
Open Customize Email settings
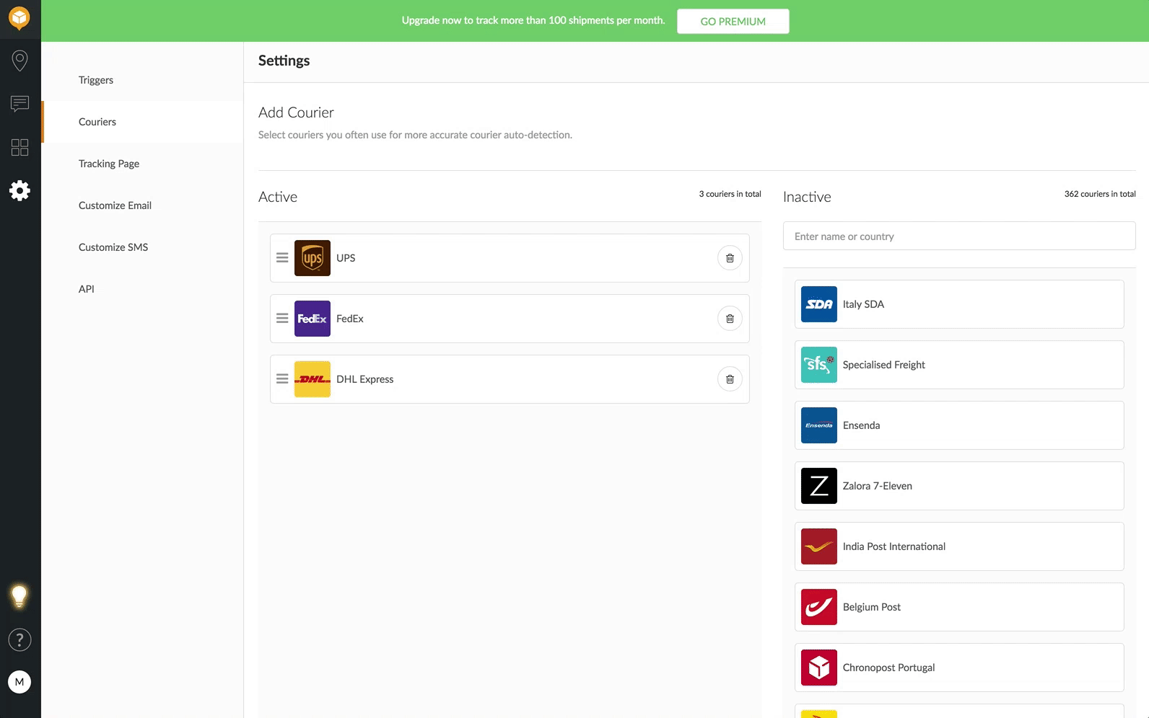point(115,205)
